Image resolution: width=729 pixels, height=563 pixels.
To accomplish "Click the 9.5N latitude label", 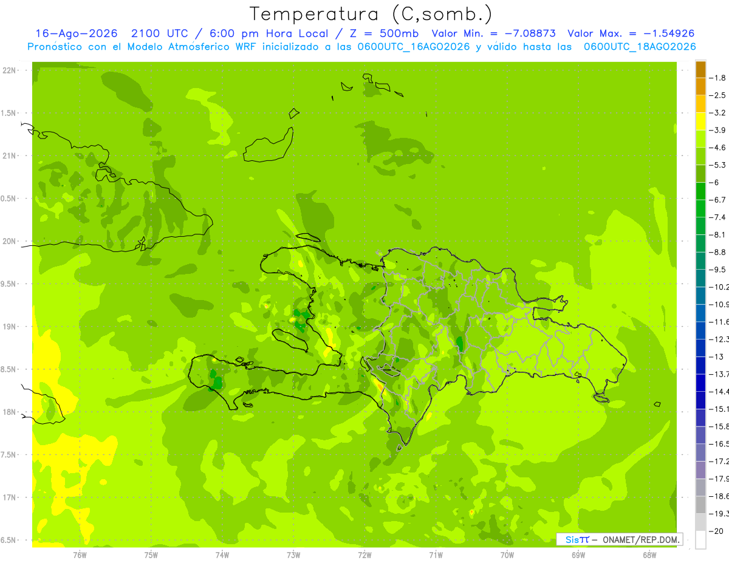I will coord(8,284).
